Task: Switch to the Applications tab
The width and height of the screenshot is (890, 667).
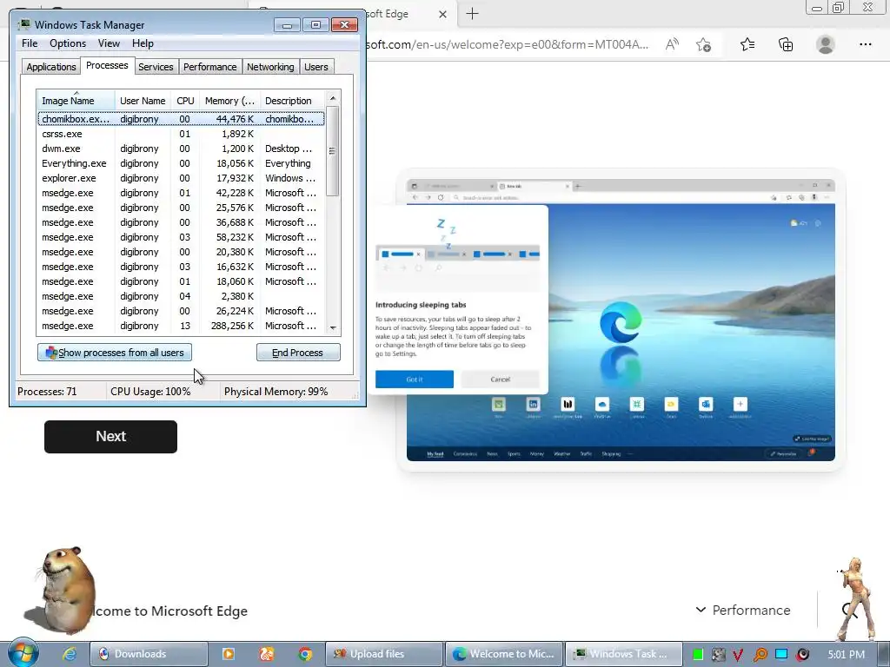Action: (x=51, y=67)
